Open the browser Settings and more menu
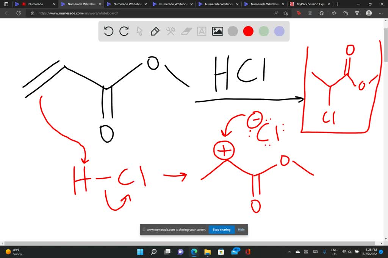 coord(381,13)
